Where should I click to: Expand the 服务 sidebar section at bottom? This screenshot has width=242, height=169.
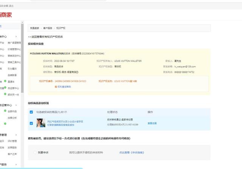[x=16, y=164]
